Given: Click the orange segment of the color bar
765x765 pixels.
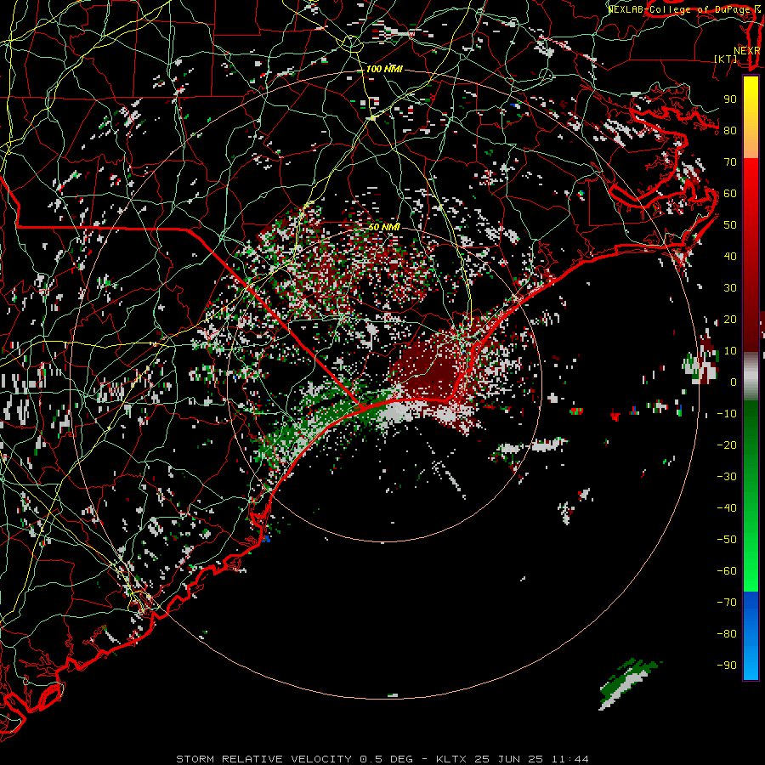Looking at the screenshot, I should tap(751, 143).
